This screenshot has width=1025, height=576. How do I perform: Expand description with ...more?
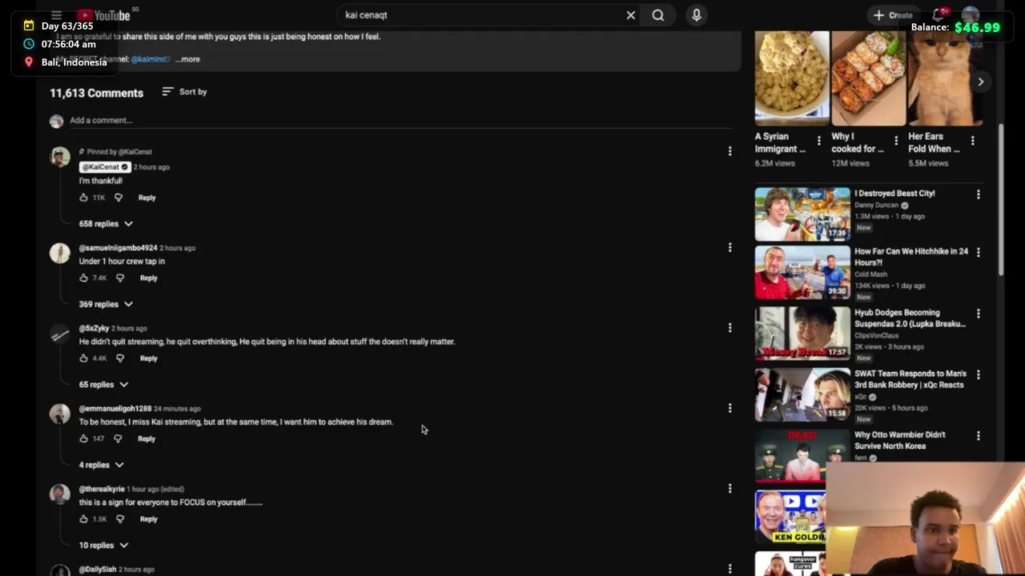(187, 59)
